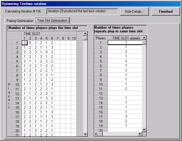Click the player 9 row header in repeats table
The width and height of the screenshot is (182, 141).
(x=101, y=79)
